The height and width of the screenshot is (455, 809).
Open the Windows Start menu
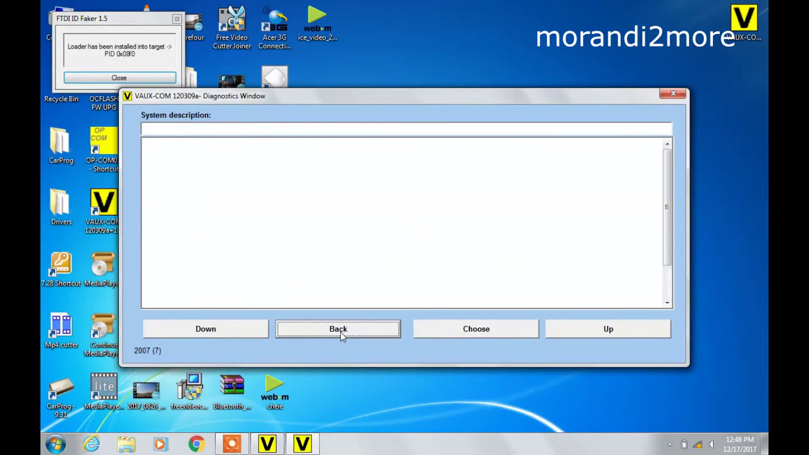point(56,444)
